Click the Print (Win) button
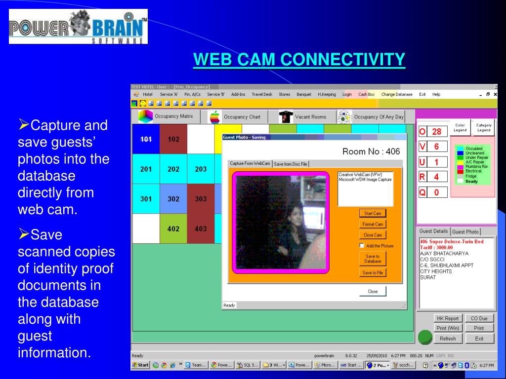This screenshot has width=506, height=379. [x=448, y=328]
